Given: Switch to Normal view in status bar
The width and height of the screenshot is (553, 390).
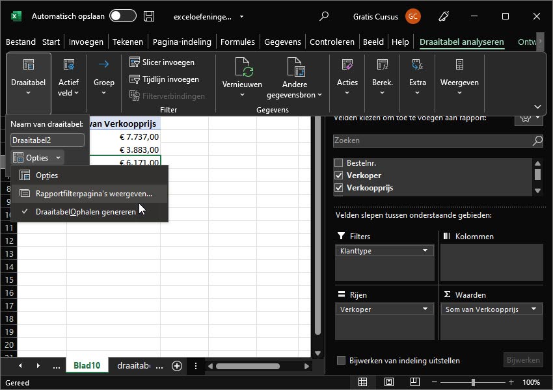Looking at the screenshot, I should 362,382.
